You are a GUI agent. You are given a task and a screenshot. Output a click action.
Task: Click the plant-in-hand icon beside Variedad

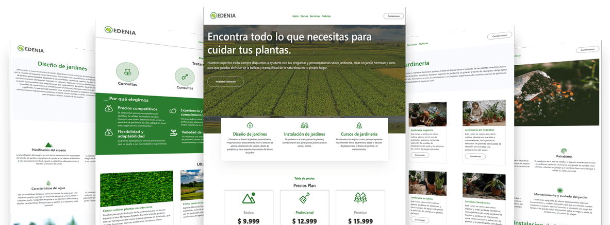click(x=173, y=133)
